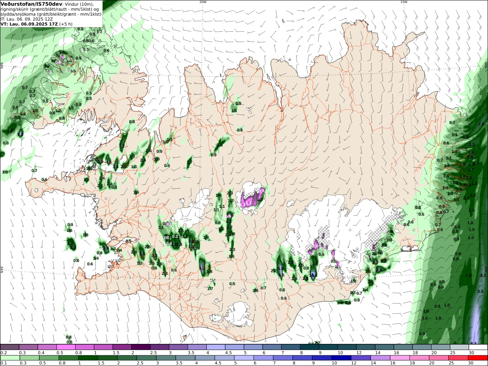Pick the rain scale swatch starting at 0.5
Viewport: 488px width, 366px height.
(x=49, y=358)
